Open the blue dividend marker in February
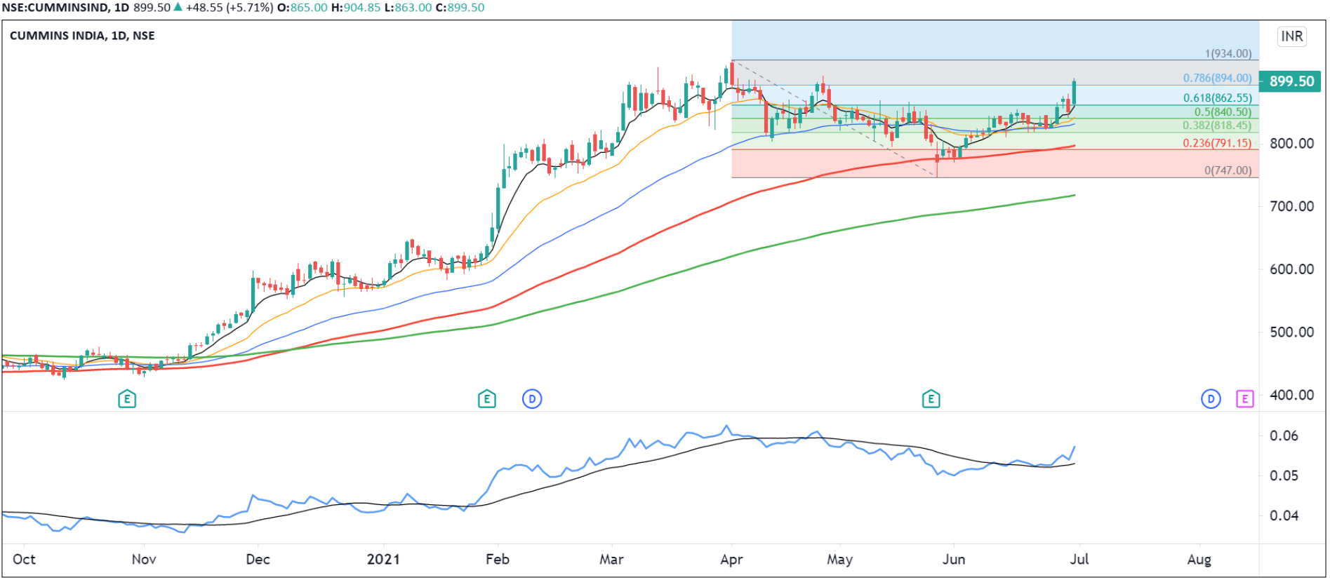 [532, 399]
